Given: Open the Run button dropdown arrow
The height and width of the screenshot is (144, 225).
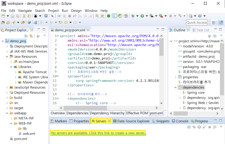Looking at the screenshot, I should 147,16.
